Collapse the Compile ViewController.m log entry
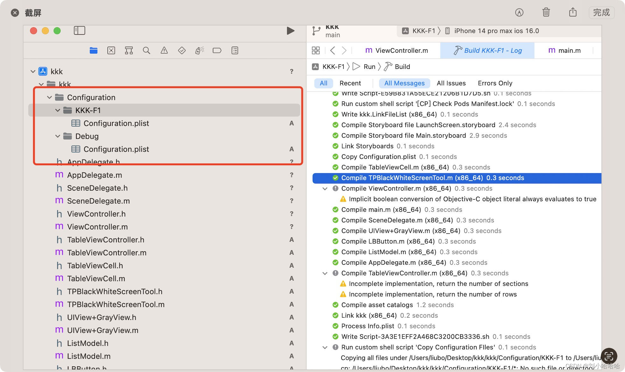This screenshot has width=625, height=372. point(325,189)
